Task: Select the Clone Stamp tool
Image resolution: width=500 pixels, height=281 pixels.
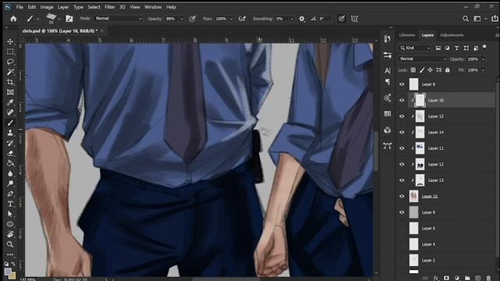Action: pyautogui.click(x=10, y=133)
